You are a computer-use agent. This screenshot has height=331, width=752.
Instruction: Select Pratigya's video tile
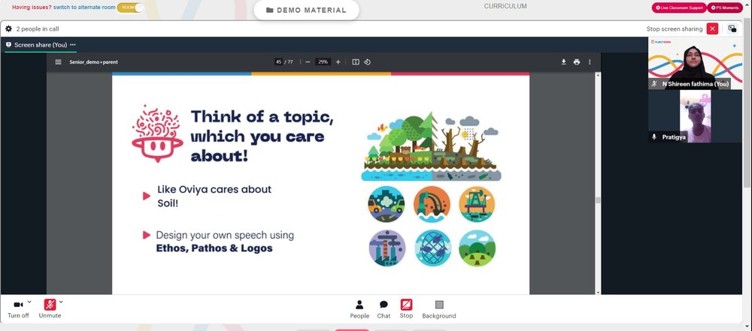695,116
